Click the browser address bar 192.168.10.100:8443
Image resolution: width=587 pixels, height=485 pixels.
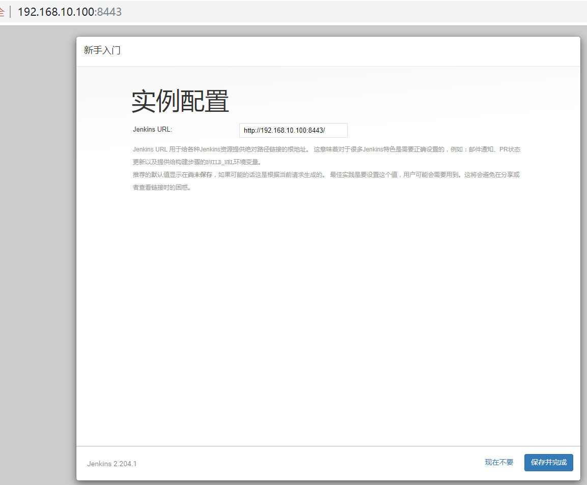click(70, 12)
